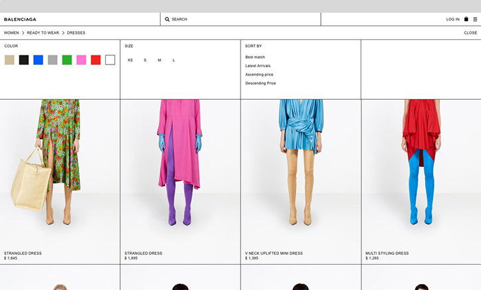Click the search magnifier icon

167,19
